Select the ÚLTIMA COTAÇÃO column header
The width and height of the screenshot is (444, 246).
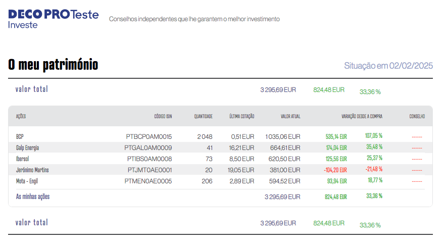[x=241, y=117]
